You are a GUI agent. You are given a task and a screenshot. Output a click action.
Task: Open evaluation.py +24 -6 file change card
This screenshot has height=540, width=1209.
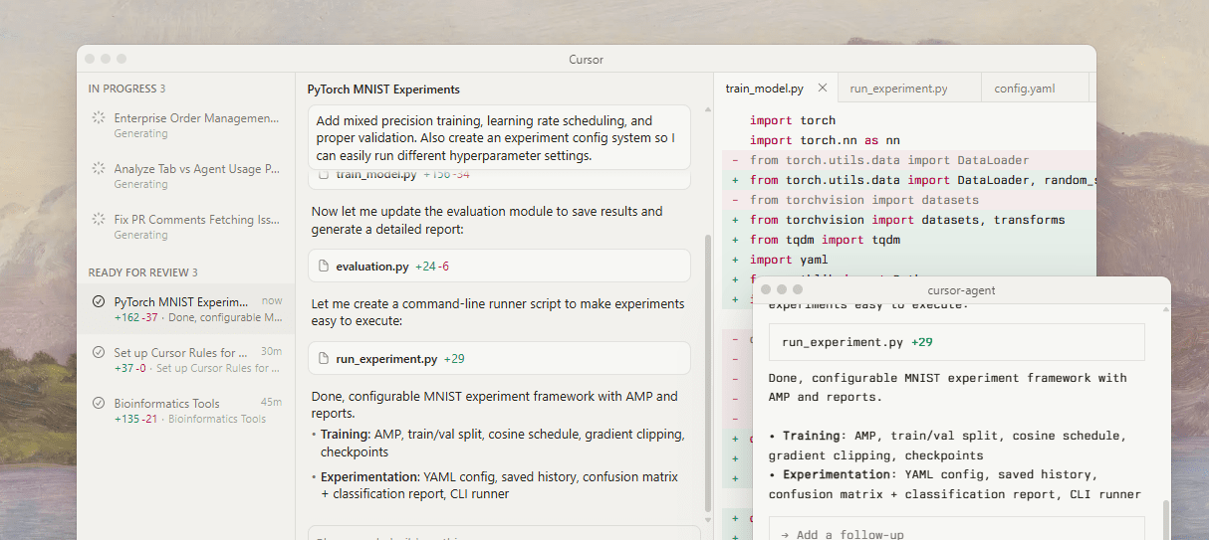point(499,267)
